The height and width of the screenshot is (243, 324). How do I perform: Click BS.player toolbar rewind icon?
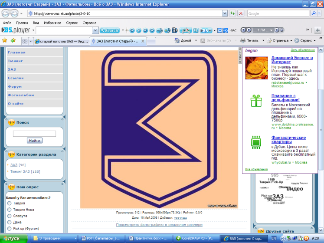132,31
